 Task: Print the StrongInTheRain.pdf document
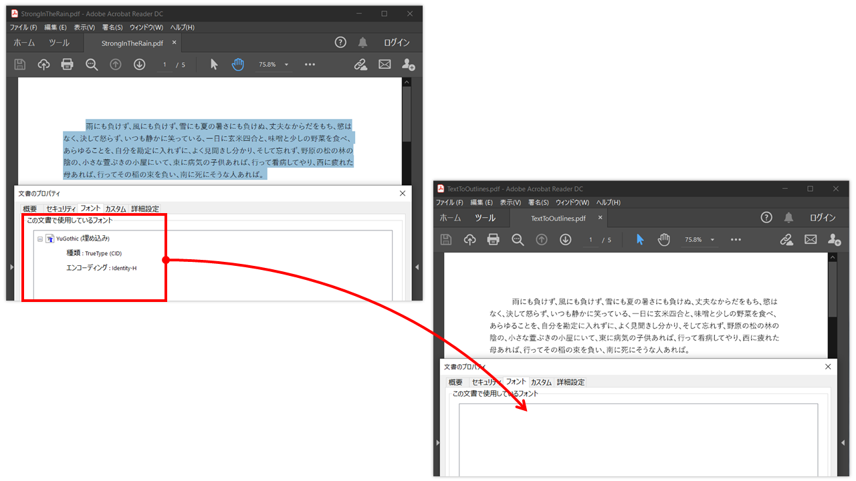pos(68,64)
